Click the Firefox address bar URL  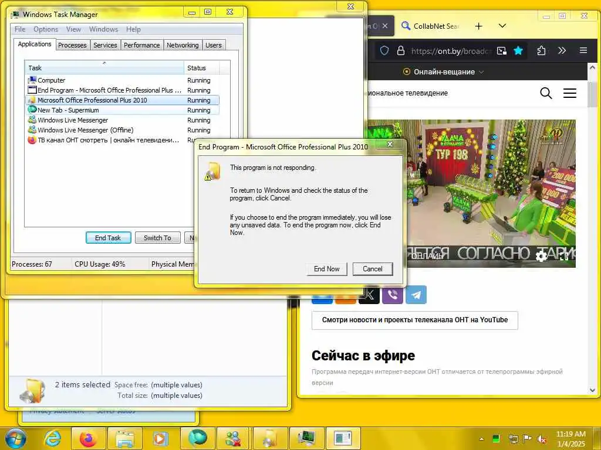pos(450,51)
